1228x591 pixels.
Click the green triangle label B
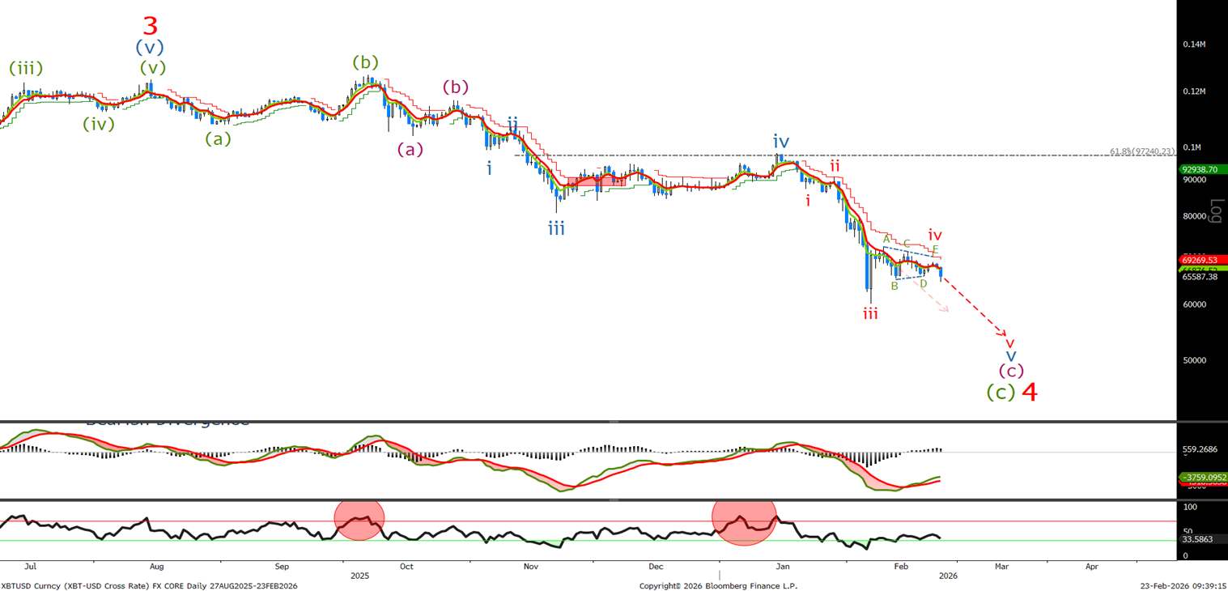coord(894,286)
